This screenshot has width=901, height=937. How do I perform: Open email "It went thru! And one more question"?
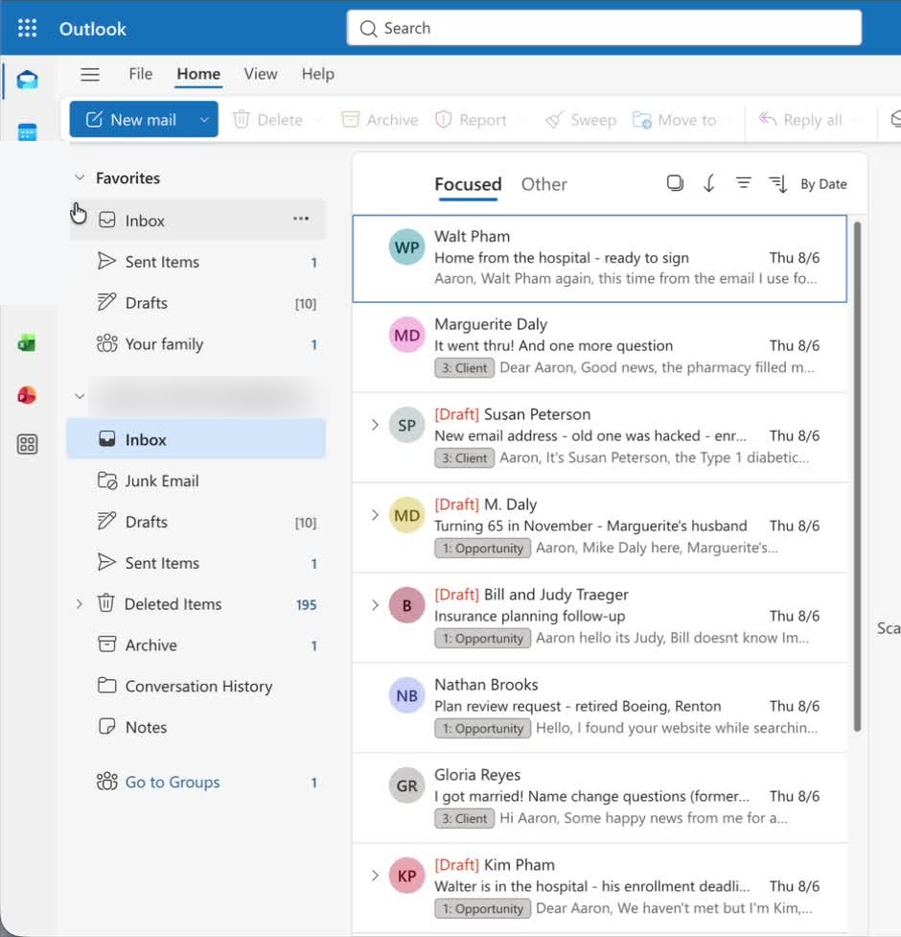click(x=599, y=347)
